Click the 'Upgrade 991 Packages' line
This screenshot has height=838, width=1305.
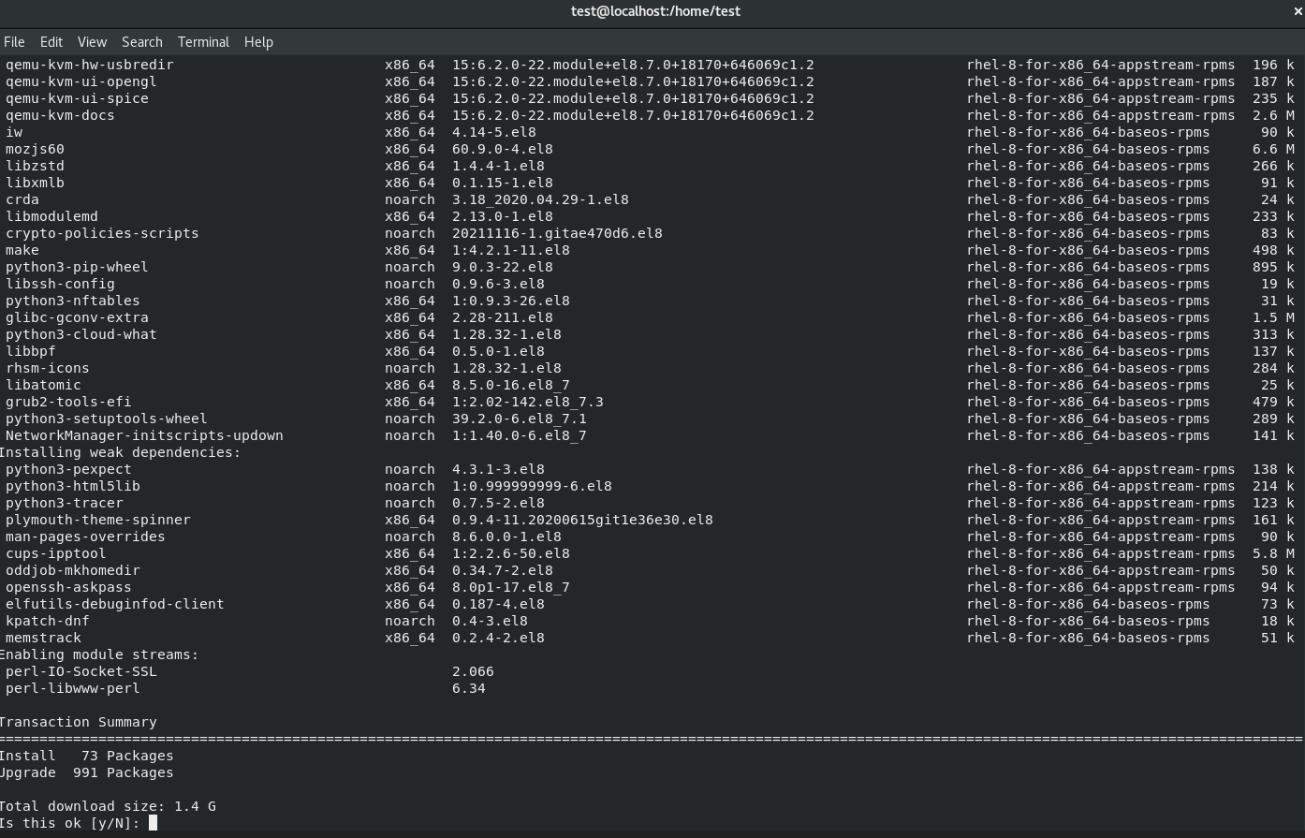[x=87, y=772]
